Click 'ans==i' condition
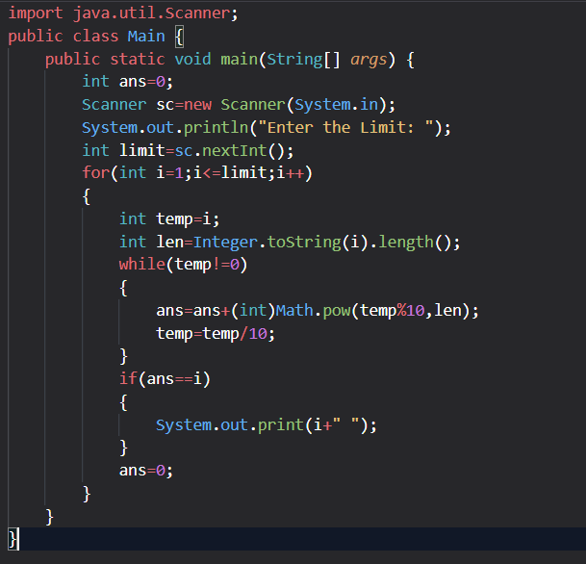Screen dimensions: 586x564 tap(174, 379)
